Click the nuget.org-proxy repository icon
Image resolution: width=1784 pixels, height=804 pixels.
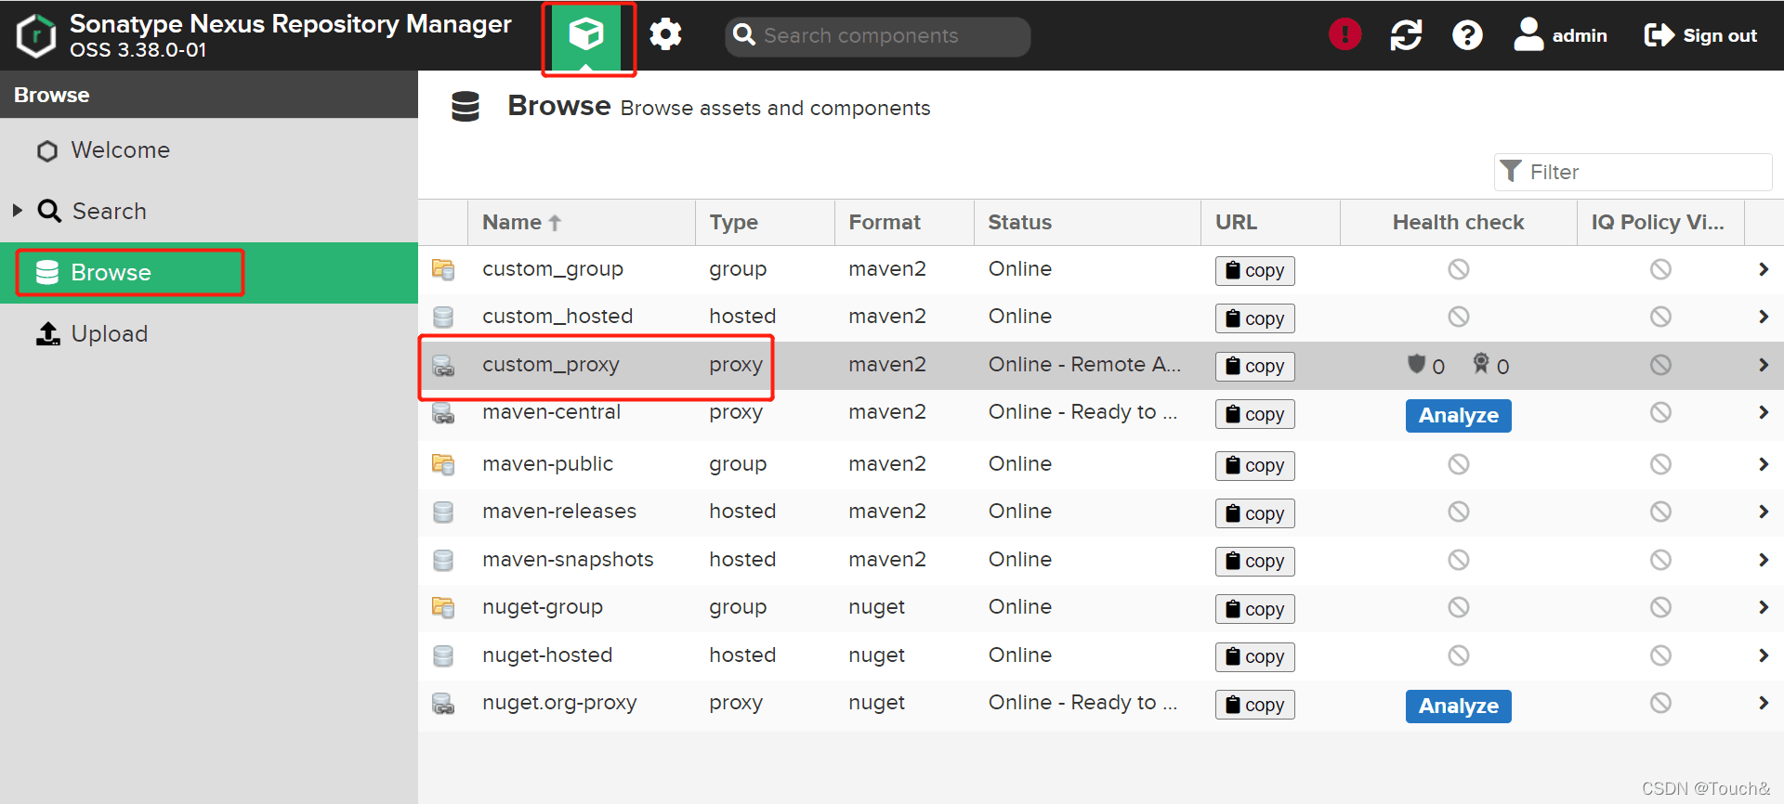point(443,703)
